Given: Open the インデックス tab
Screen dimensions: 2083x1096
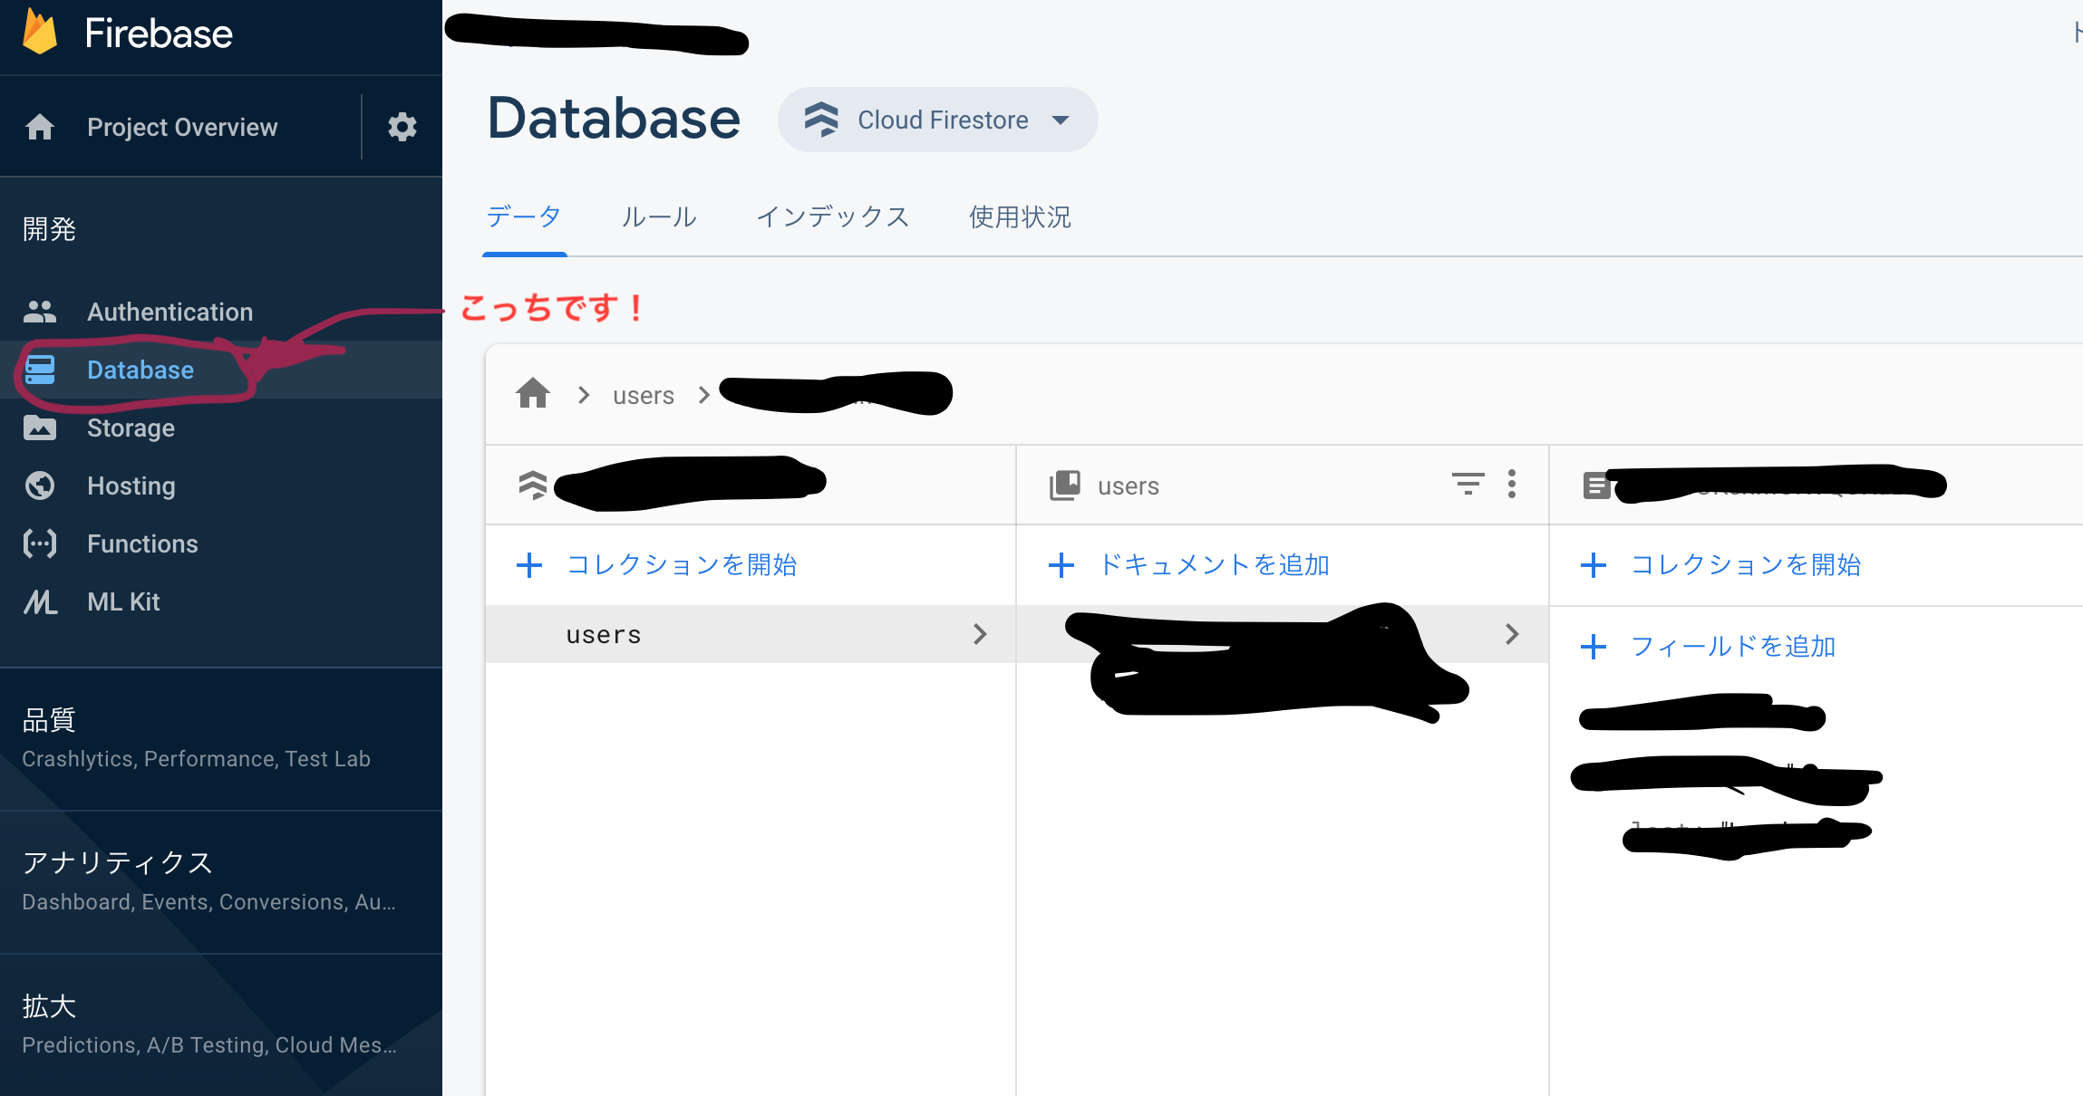Looking at the screenshot, I should click(x=833, y=216).
